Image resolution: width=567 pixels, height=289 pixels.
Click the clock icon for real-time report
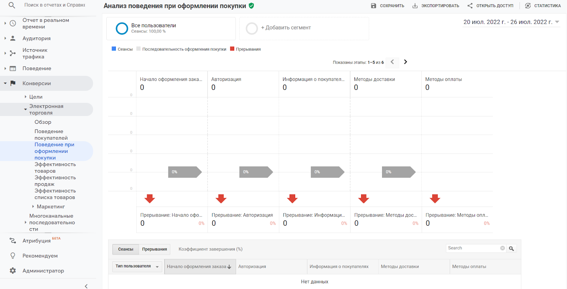point(13,23)
